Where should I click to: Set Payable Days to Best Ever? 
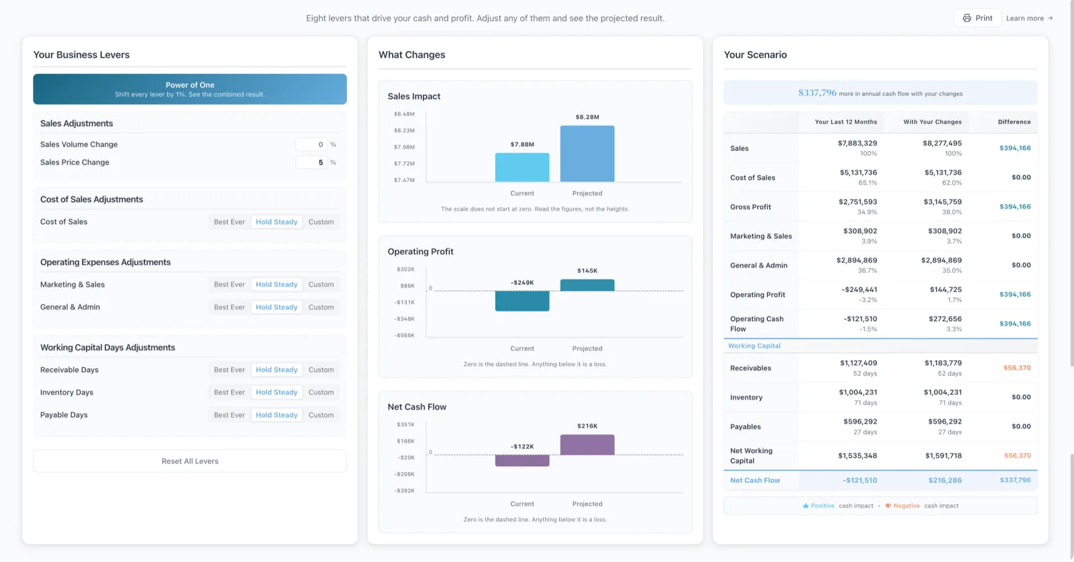point(230,415)
